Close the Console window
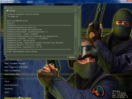 pos(76,11)
